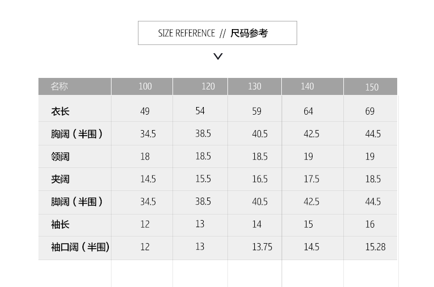Select the 脚阔（半围）row label
The width and height of the screenshot is (434, 287).
pyautogui.click(x=77, y=202)
